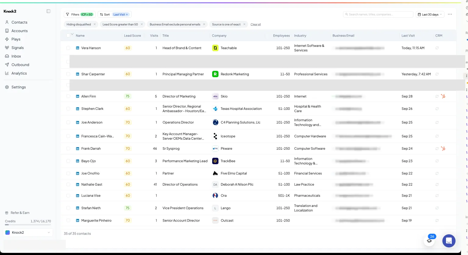Tick the select-all checkbox in header
Screen dimensions: 468x255
(x=68, y=36)
